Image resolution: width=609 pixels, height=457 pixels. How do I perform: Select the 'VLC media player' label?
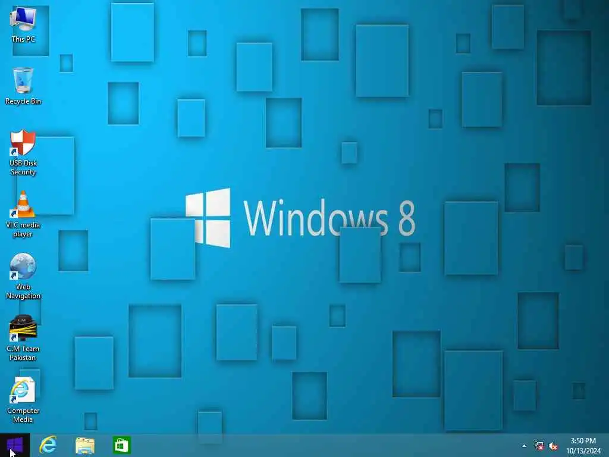point(23,229)
